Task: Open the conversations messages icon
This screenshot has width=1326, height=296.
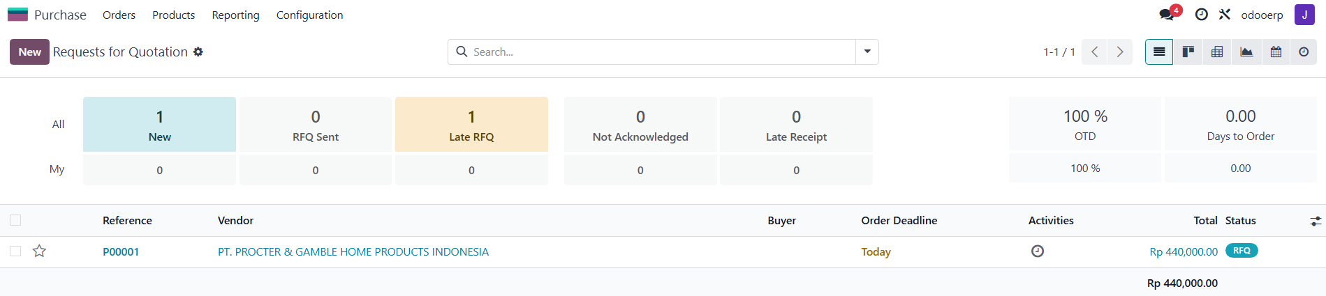Action: [1167, 14]
